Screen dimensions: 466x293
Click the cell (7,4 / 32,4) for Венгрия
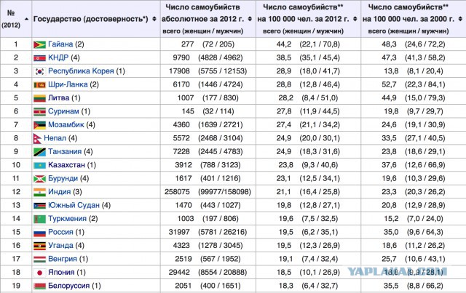[x=320, y=259]
